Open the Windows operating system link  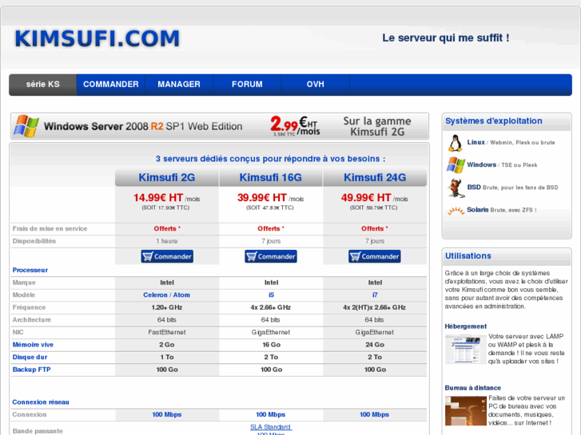click(x=481, y=164)
